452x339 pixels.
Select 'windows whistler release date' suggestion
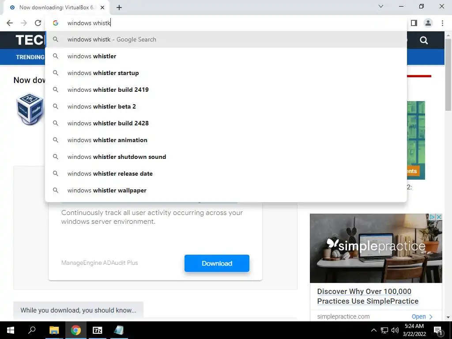[226, 173]
